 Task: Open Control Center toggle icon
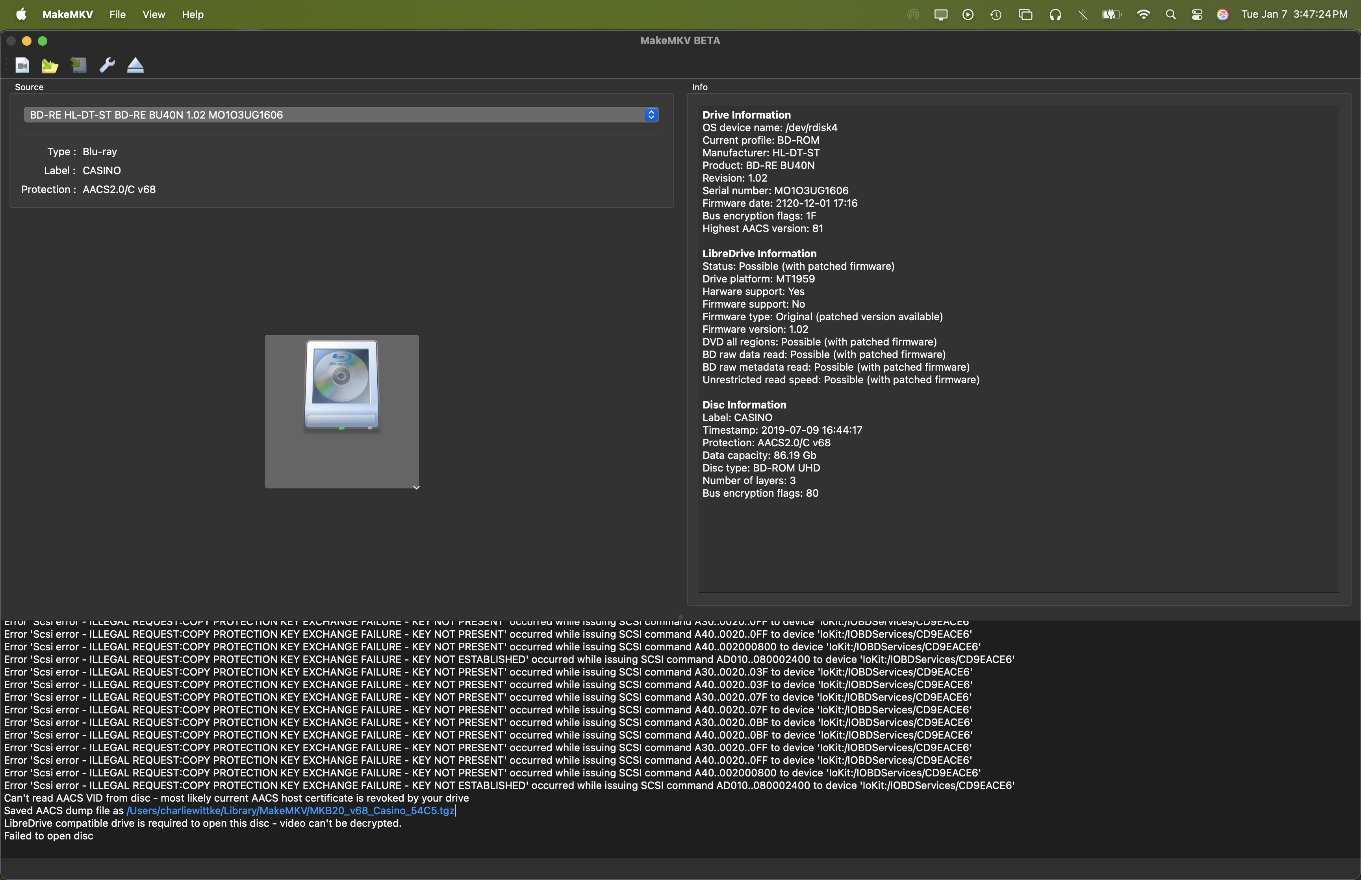[x=1197, y=15]
